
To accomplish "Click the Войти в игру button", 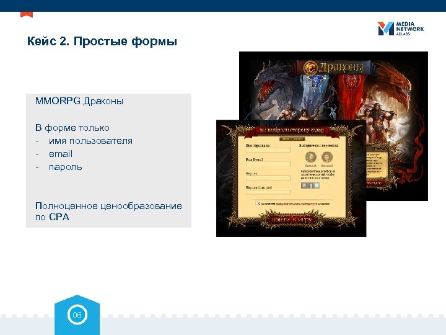I will pos(292,220).
